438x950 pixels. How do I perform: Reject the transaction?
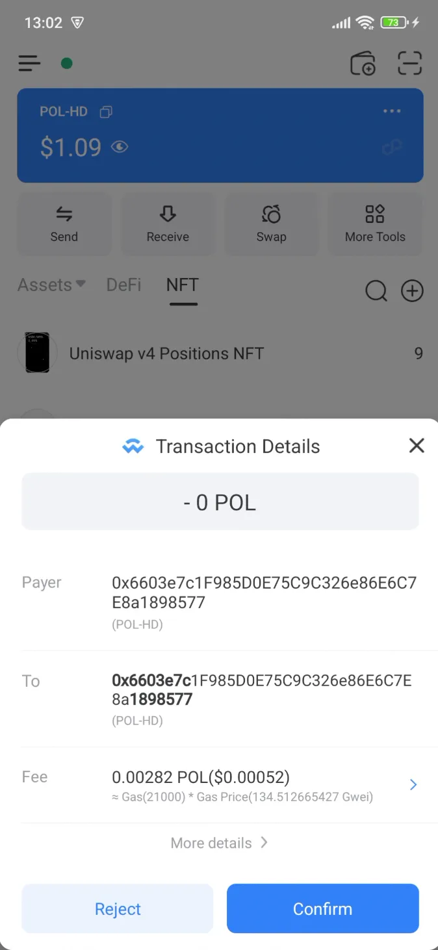(x=117, y=908)
